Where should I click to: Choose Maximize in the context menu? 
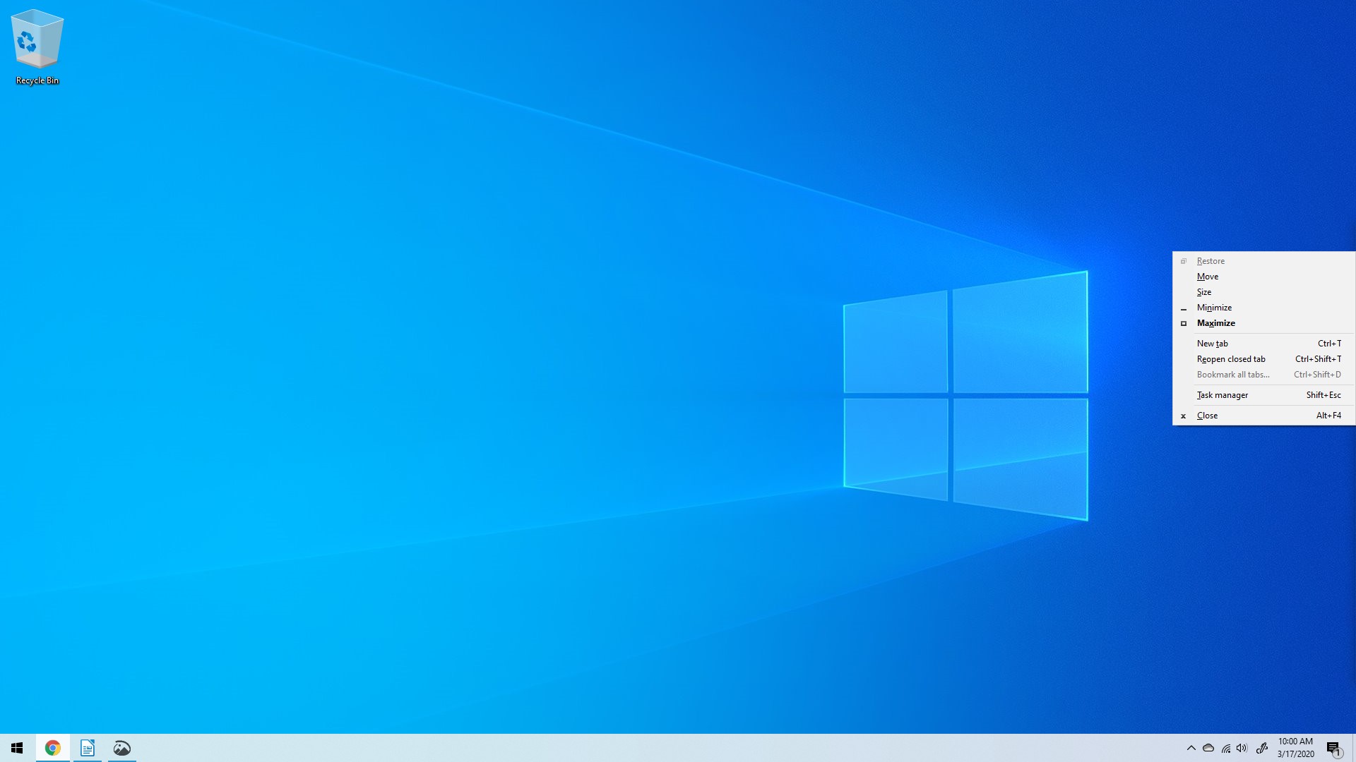[1264, 323]
